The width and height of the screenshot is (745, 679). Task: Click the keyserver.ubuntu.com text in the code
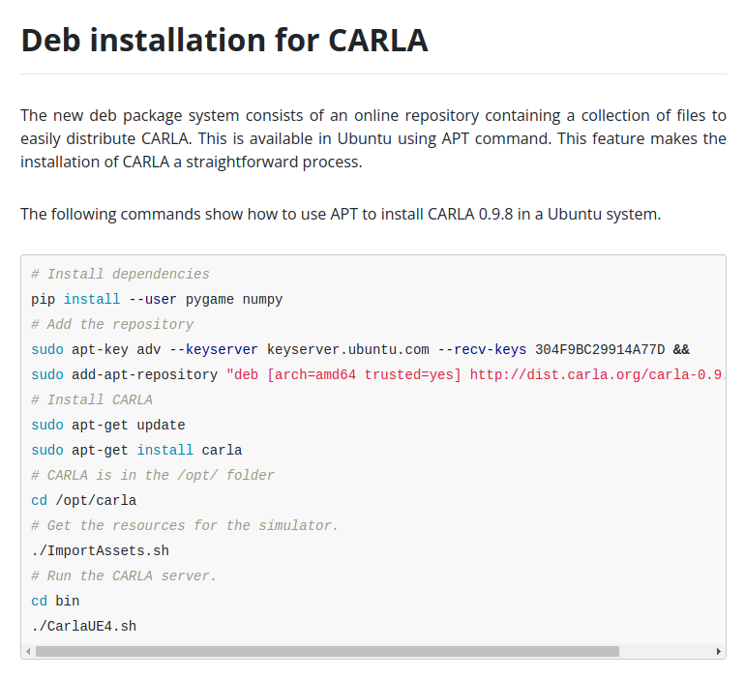(347, 349)
